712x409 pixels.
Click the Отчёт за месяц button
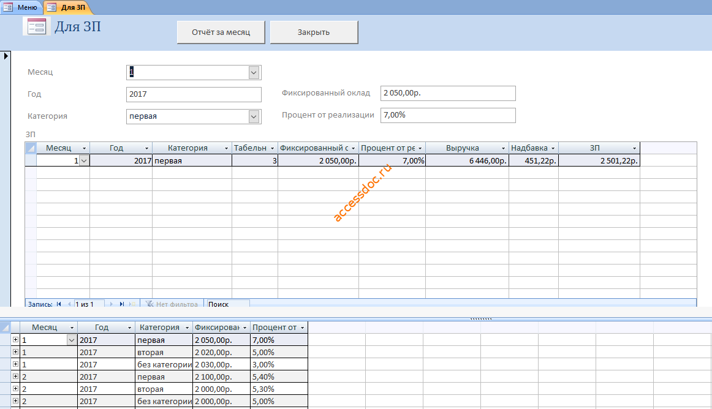(221, 32)
